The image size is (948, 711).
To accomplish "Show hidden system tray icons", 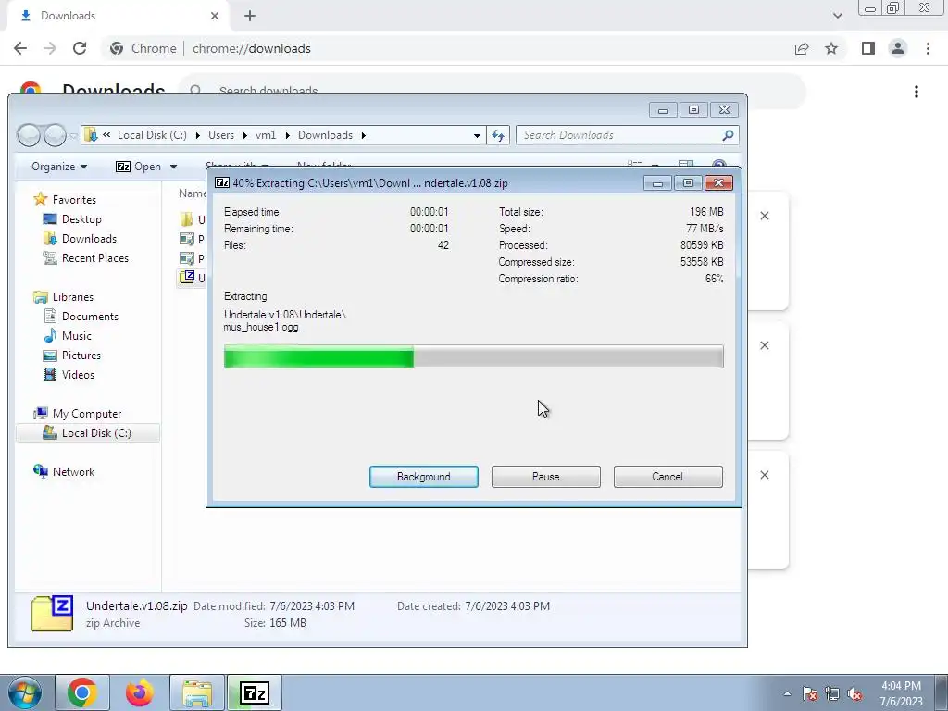I will [x=787, y=693].
